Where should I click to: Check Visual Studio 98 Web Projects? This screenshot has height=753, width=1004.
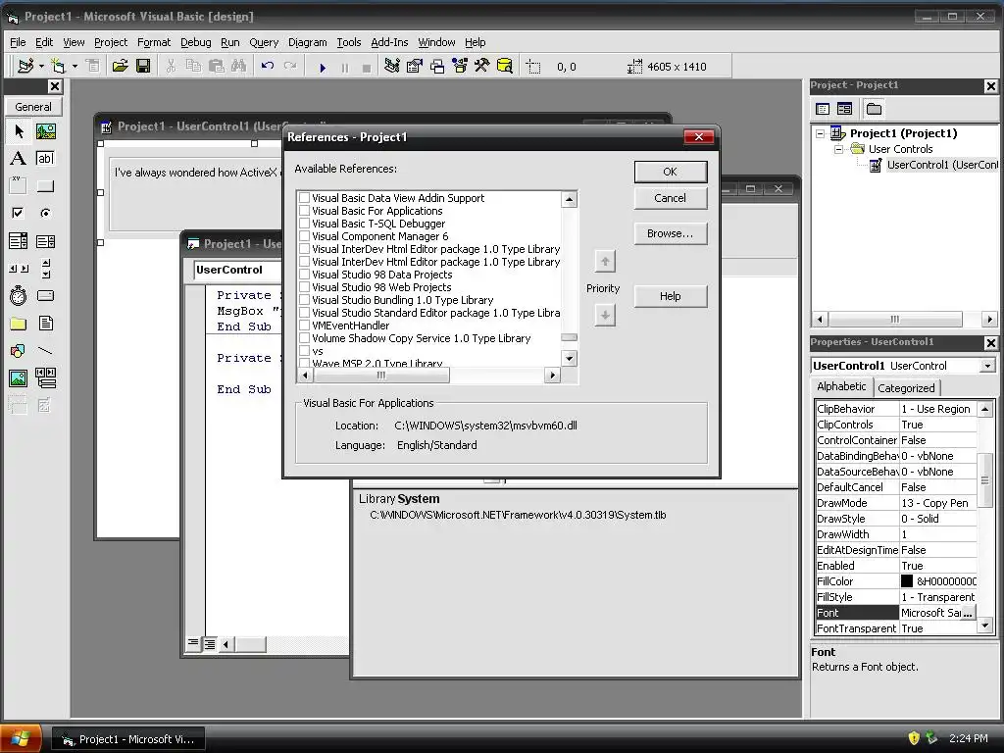305,287
